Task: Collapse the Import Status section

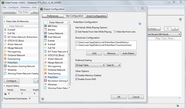Action: (4, 86)
